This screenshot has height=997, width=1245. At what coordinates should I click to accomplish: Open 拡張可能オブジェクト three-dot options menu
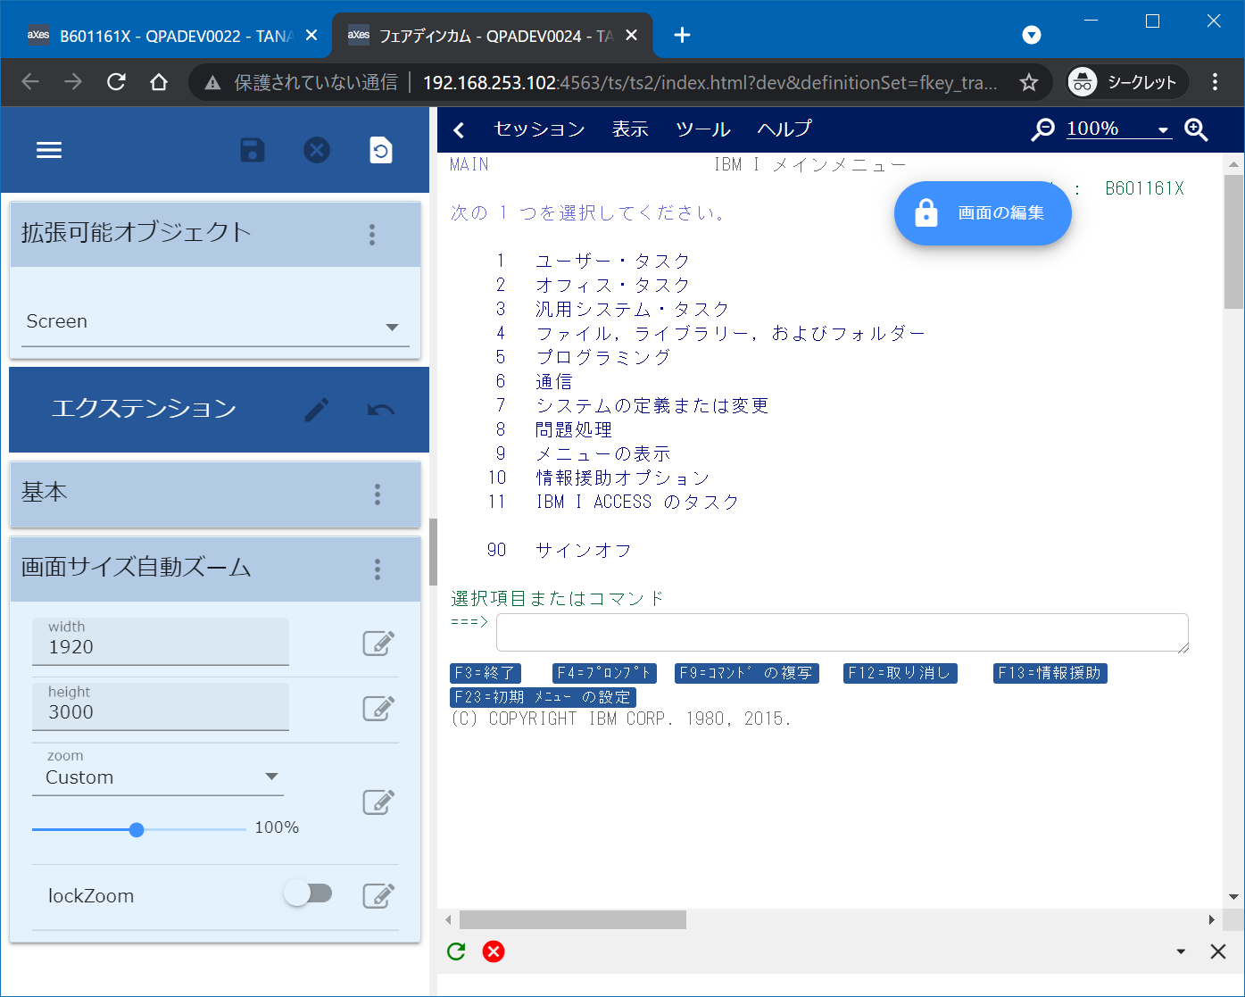pyautogui.click(x=372, y=234)
